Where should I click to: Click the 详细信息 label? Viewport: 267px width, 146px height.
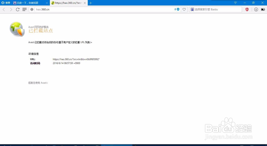click(34, 54)
